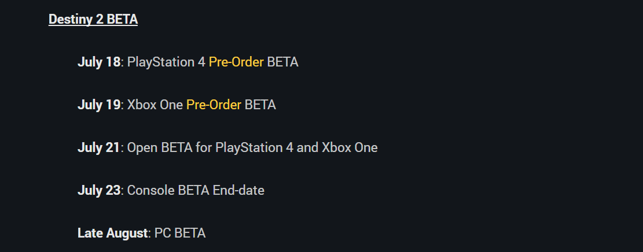Open the Destiny 2 BETA heading link
643x252 pixels.
pyautogui.click(x=93, y=19)
